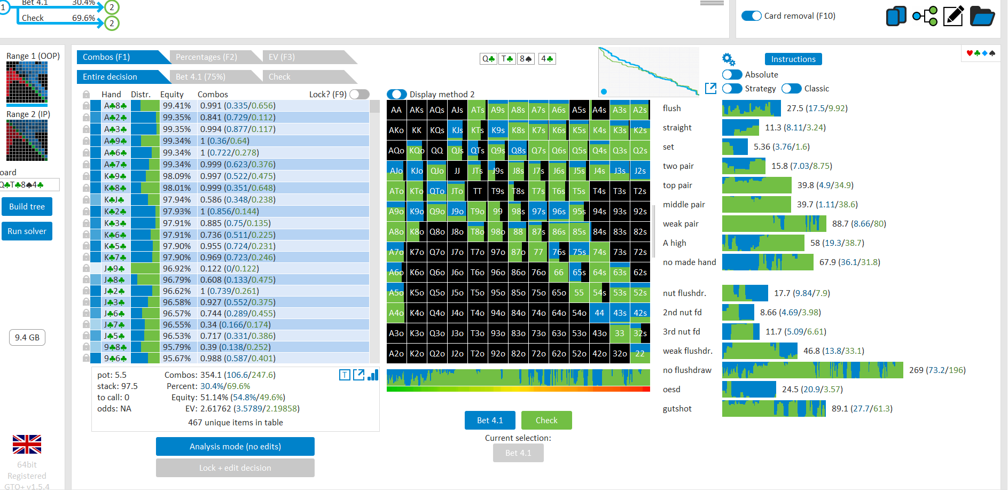Click the grey Bet 4.1 current selection button
The height and width of the screenshot is (490, 1008).
tap(518, 453)
